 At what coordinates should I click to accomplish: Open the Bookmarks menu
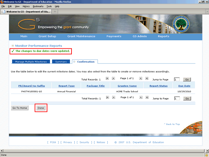[x=38, y=7]
